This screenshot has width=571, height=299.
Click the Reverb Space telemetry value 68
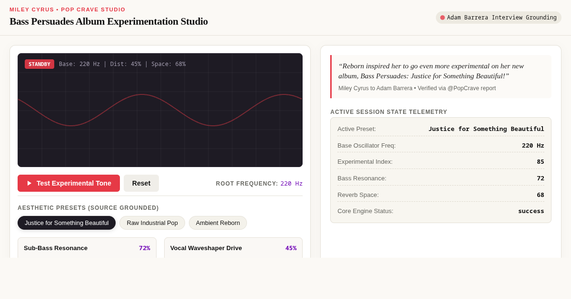541,195
